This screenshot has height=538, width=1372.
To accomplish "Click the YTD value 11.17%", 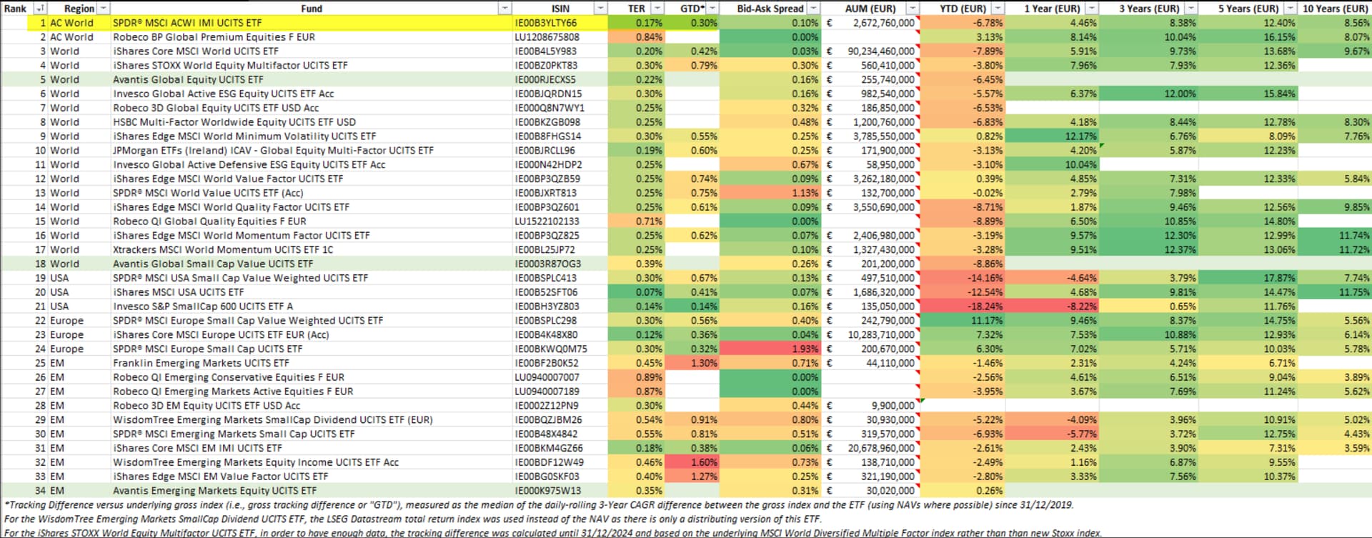I will click(x=963, y=321).
